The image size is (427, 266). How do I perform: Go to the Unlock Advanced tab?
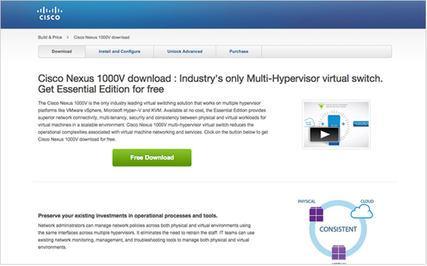tap(185, 51)
